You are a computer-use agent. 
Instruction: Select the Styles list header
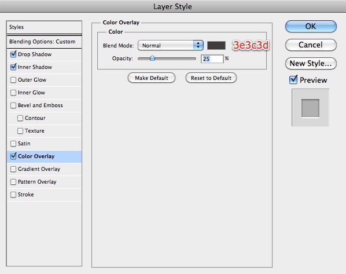[44, 27]
